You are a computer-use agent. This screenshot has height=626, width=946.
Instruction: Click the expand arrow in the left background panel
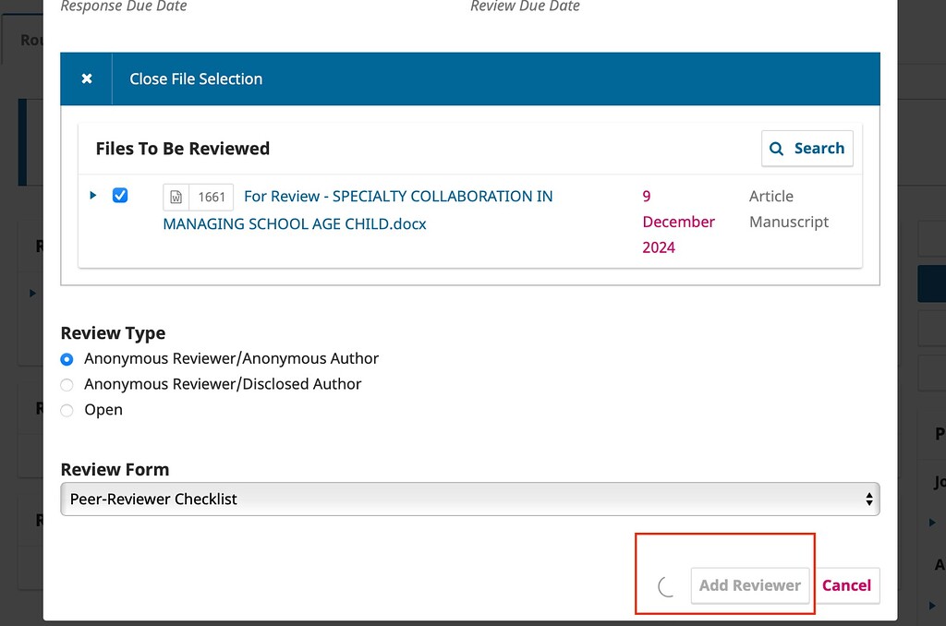point(31,293)
